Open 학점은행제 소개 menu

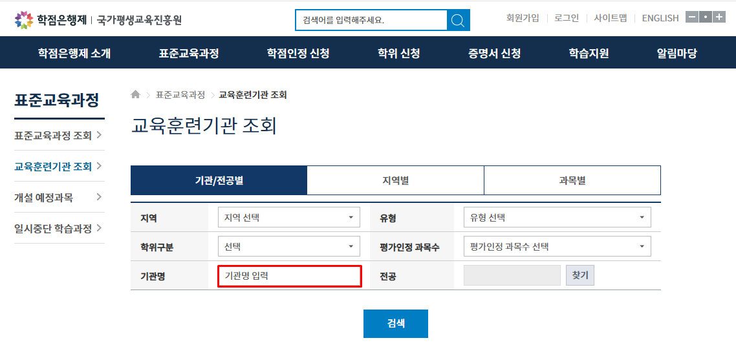pos(74,53)
